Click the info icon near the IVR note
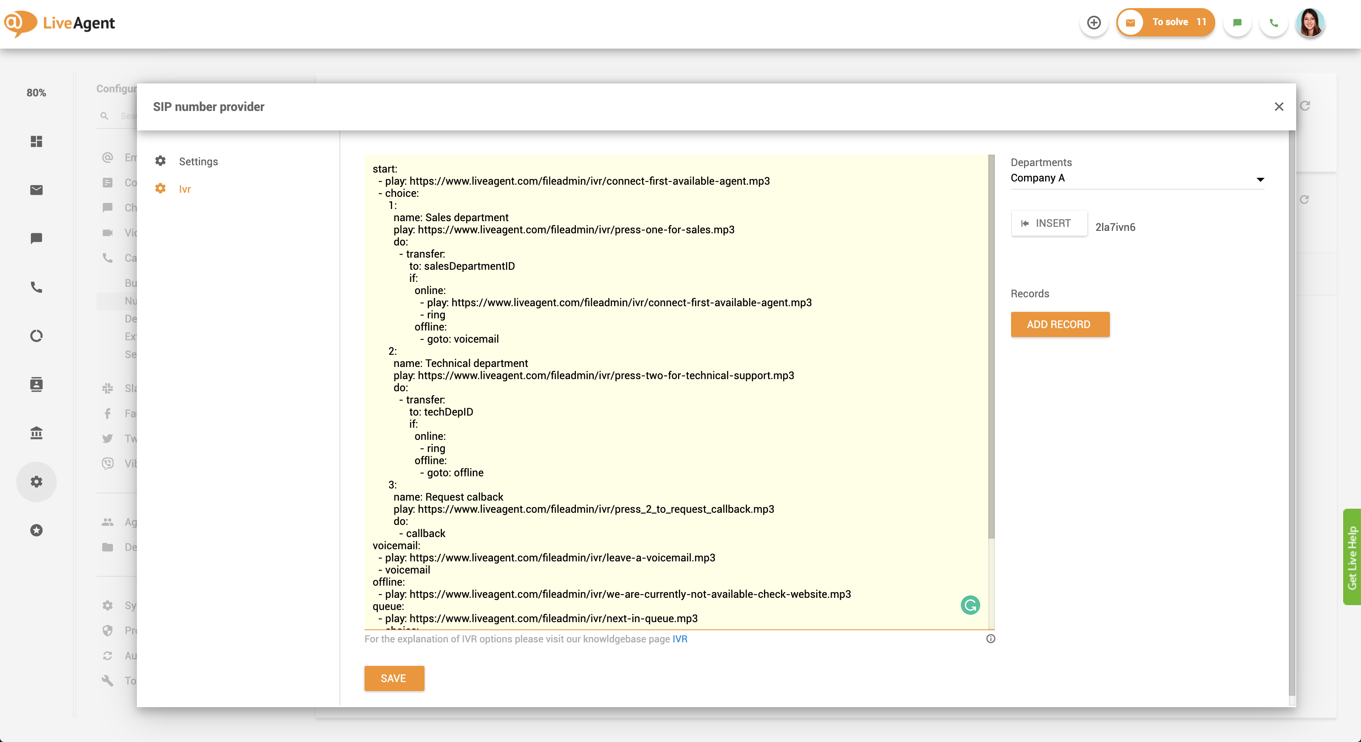Image resolution: width=1361 pixels, height=742 pixels. click(991, 639)
